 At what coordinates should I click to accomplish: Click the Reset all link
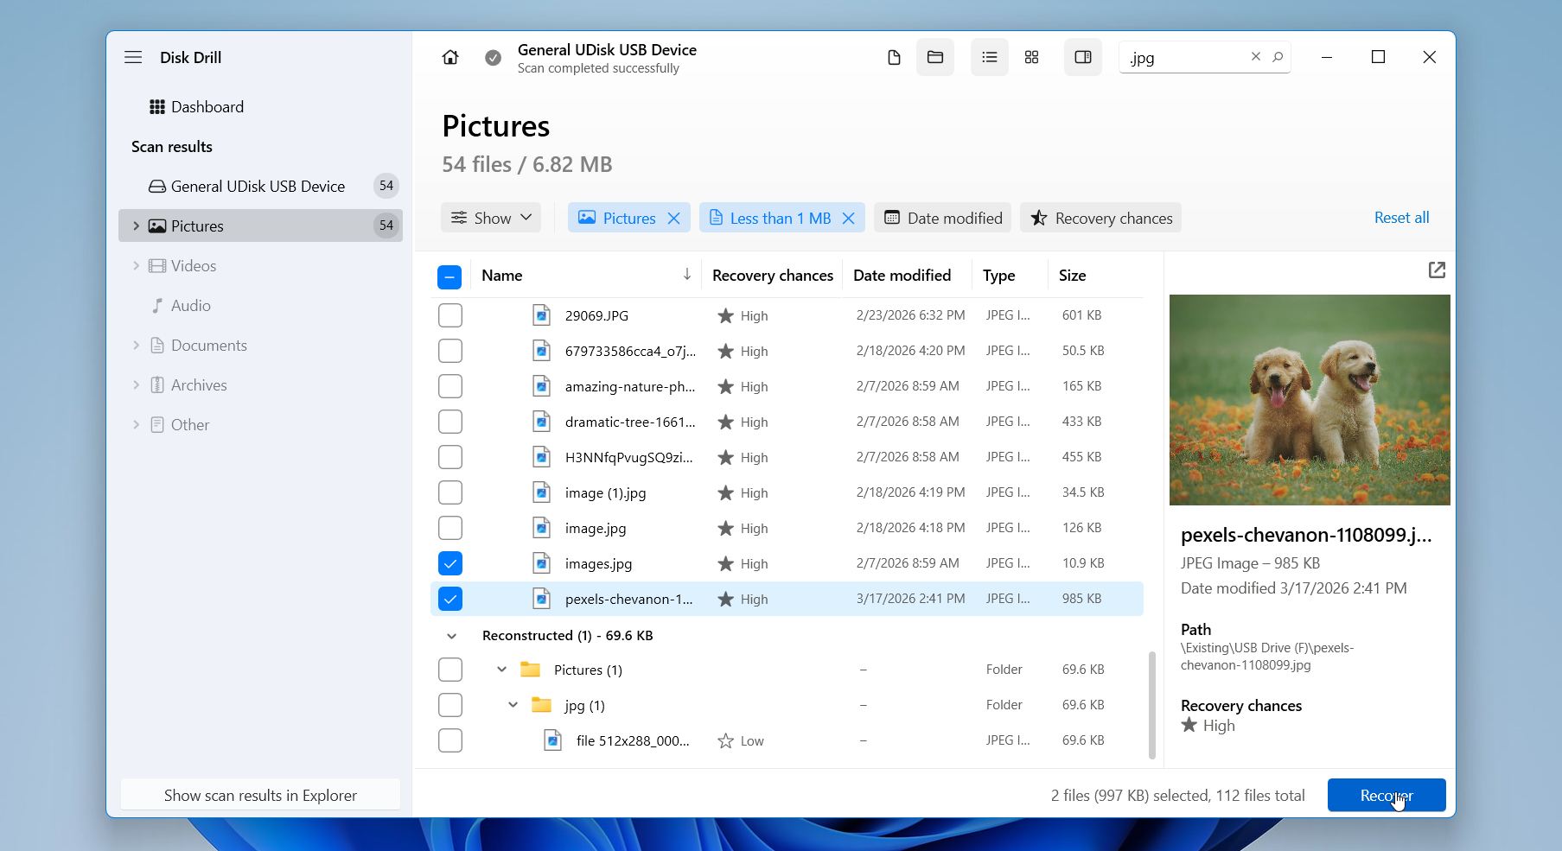click(x=1400, y=218)
